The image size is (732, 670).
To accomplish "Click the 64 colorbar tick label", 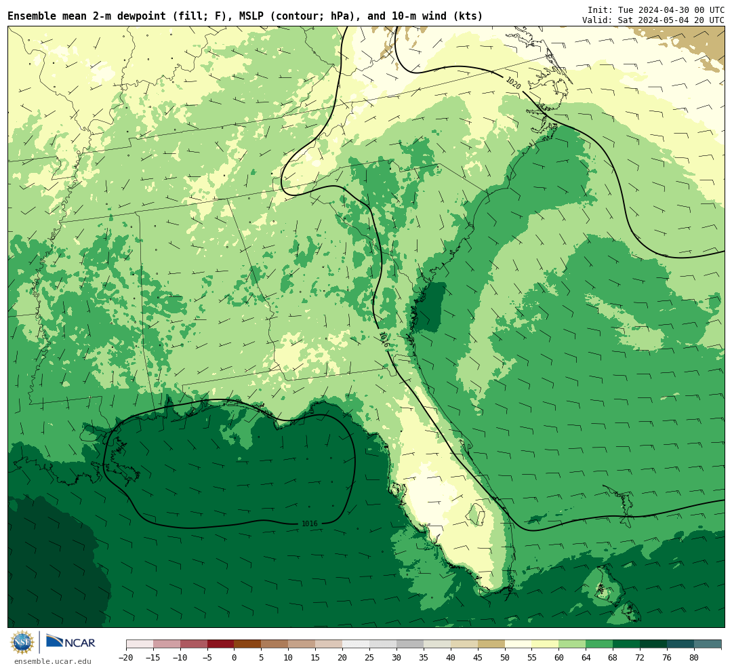I will click(586, 658).
